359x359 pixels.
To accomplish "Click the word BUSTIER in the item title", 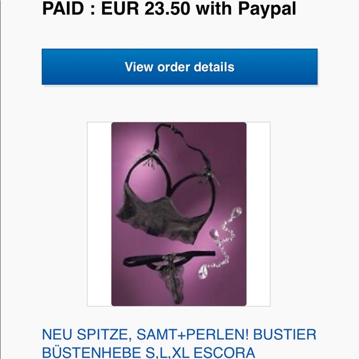I will click(x=285, y=334).
